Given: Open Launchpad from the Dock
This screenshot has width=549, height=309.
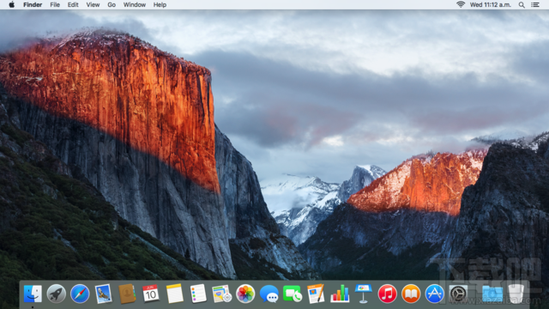Looking at the screenshot, I should point(56,294).
